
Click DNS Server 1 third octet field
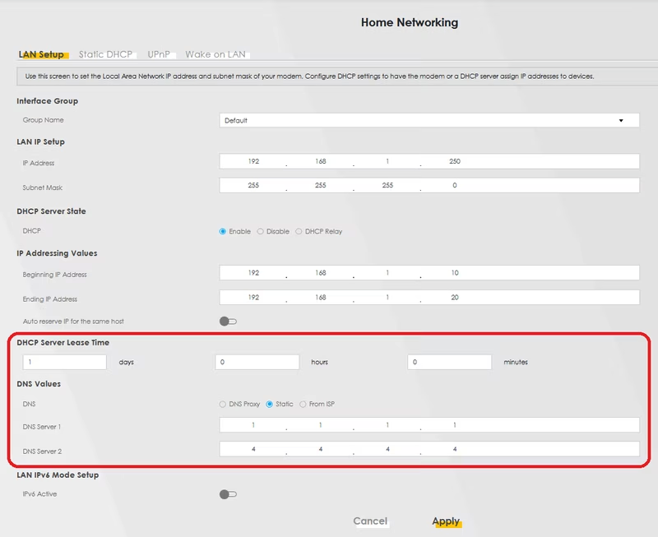click(387, 425)
